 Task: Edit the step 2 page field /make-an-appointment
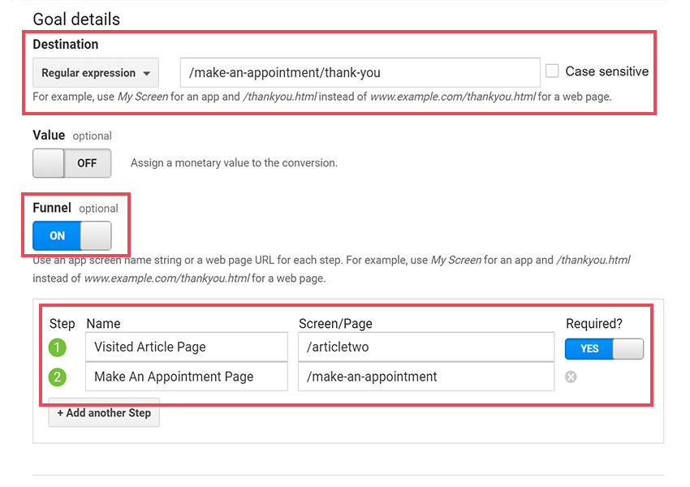coord(426,377)
